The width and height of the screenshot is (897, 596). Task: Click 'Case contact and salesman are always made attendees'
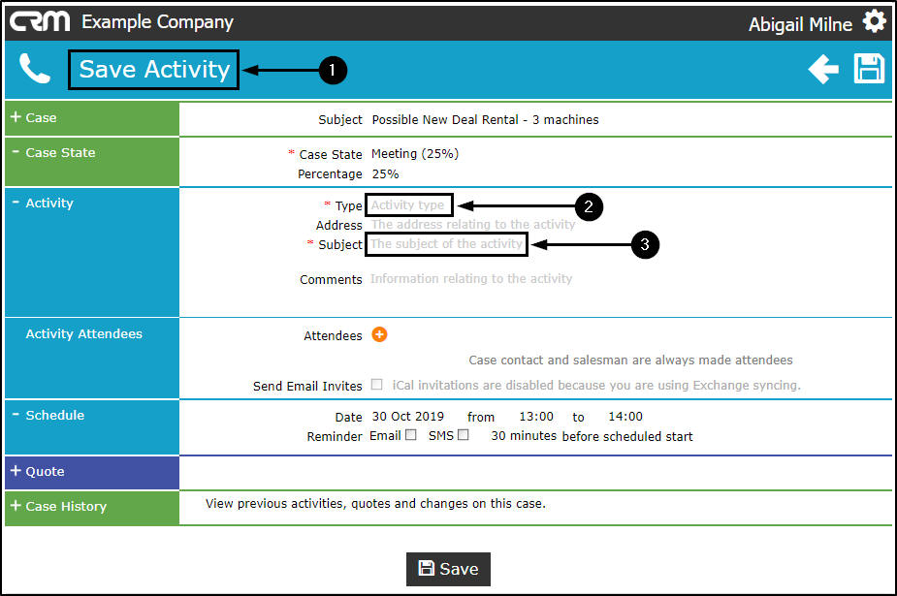(630, 360)
